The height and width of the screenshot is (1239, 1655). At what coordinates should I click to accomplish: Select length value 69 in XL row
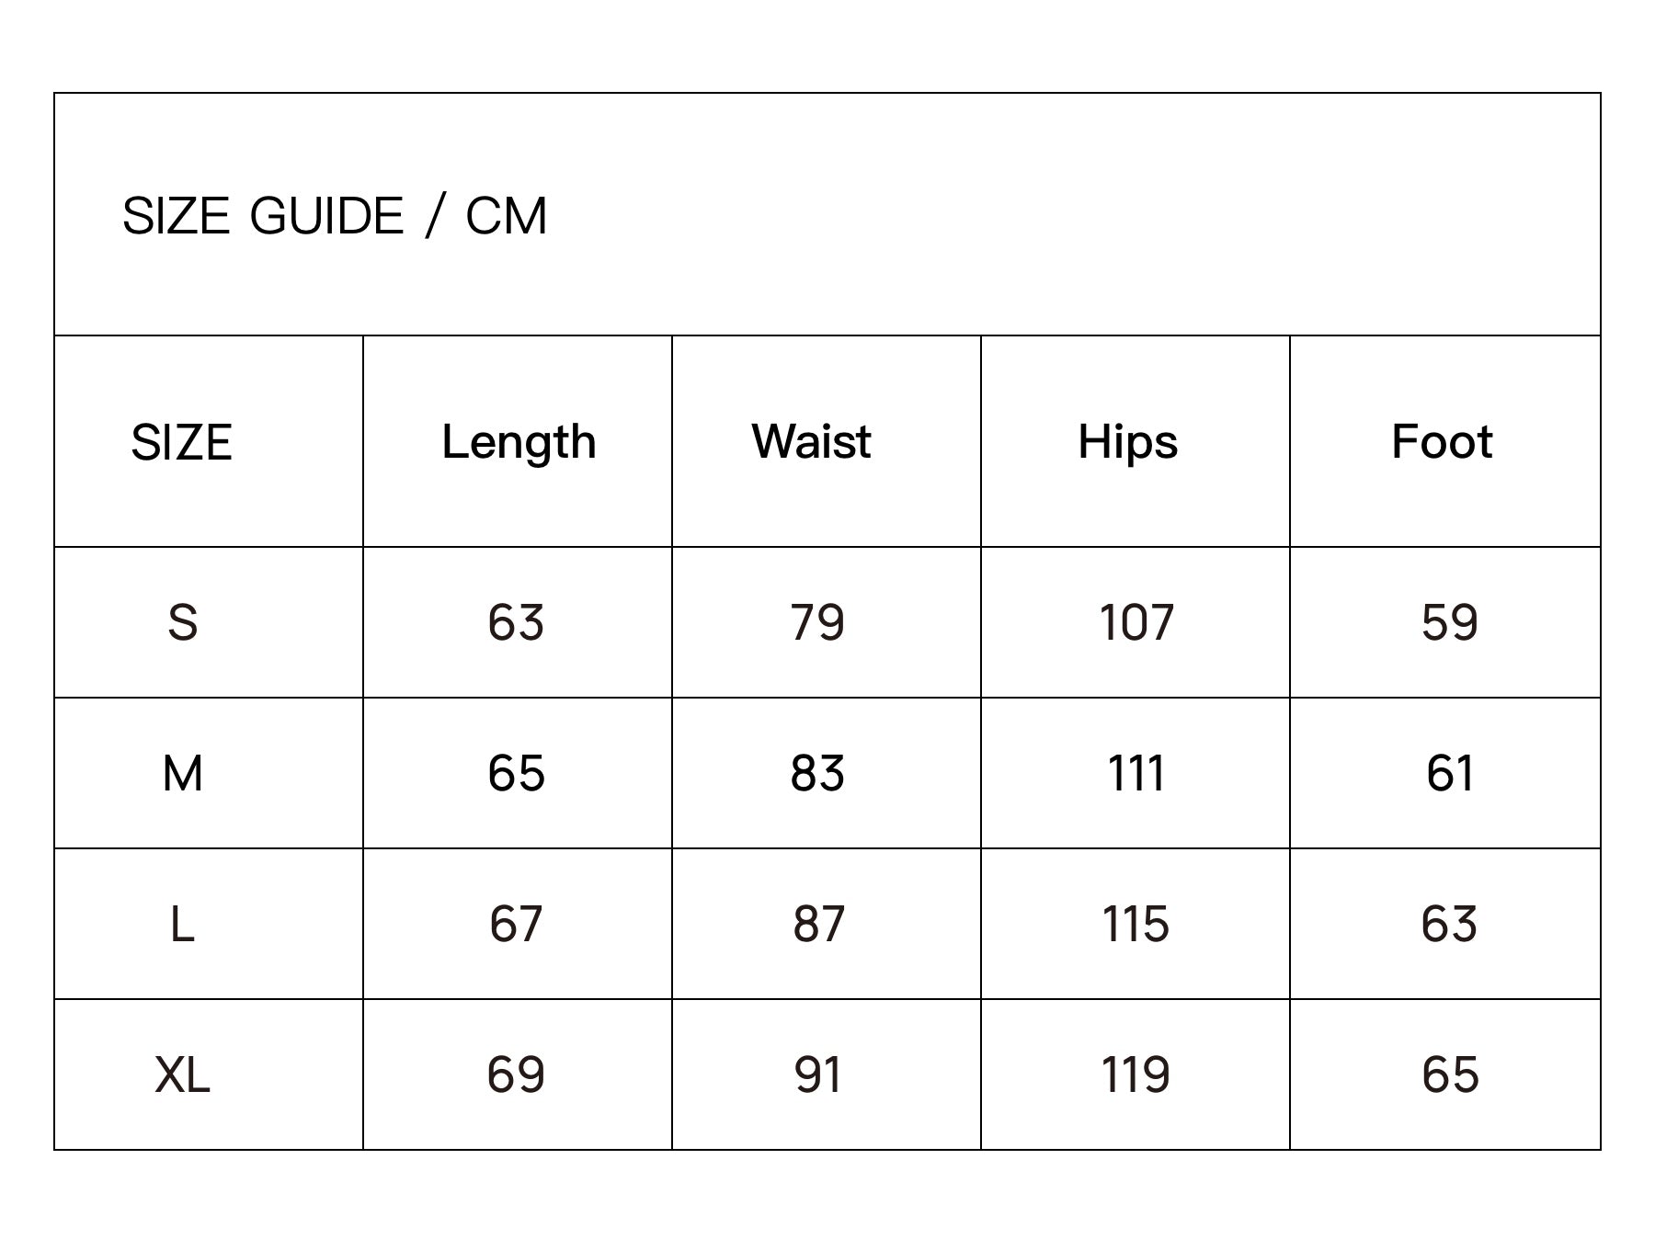tap(516, 1074)
